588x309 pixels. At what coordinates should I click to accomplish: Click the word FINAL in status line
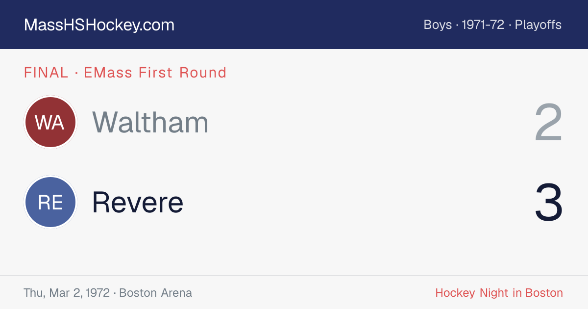click(46, 73)
